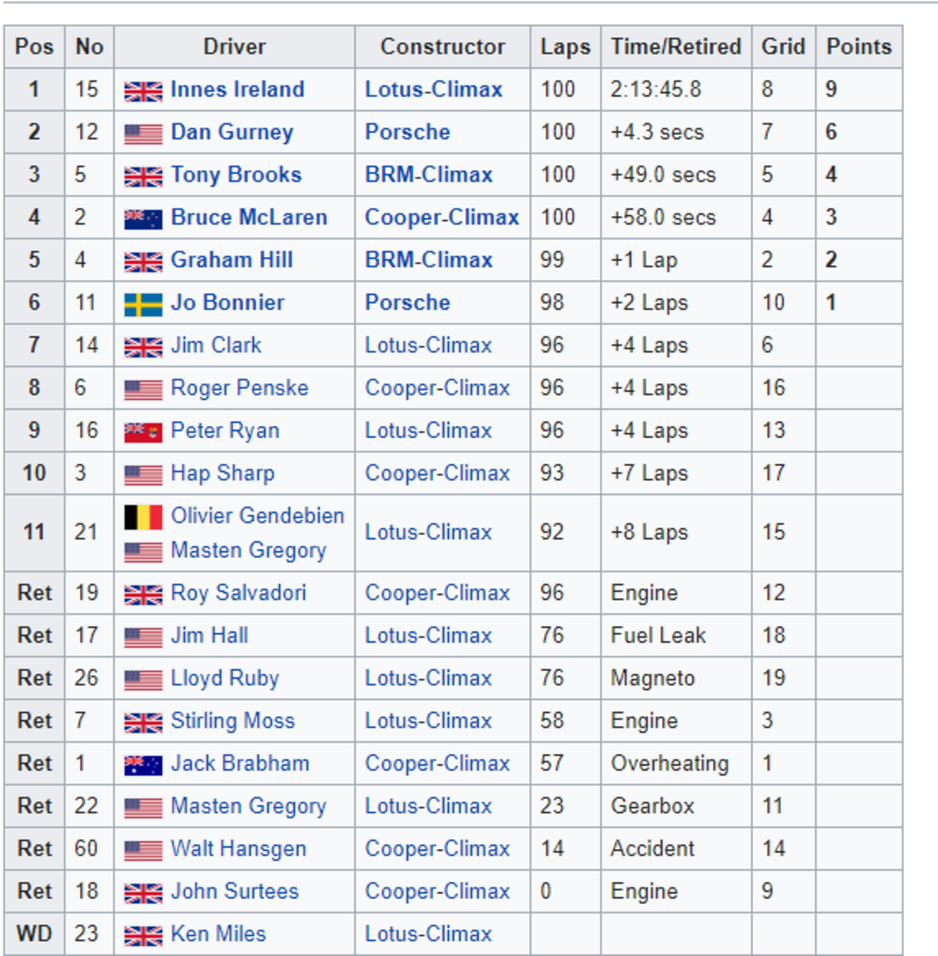Select the "Fuel Leak" retirement cell
The height and width of the screenshot is (956, 938).
tap(676, 636)
